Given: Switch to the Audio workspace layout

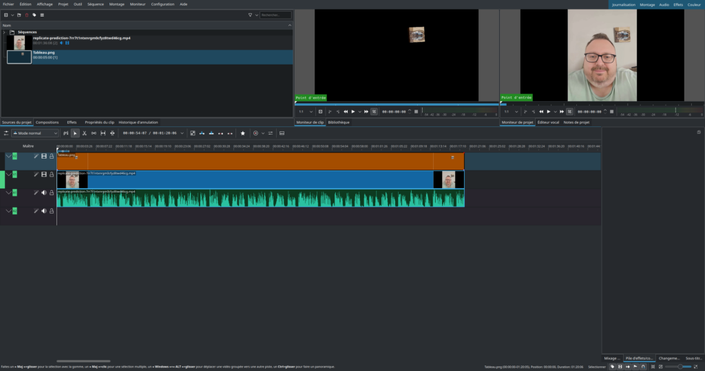Looking at the screenshot, I should pos(664,5).
